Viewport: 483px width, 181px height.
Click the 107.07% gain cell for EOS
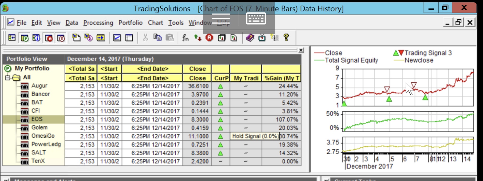[282, 119]
